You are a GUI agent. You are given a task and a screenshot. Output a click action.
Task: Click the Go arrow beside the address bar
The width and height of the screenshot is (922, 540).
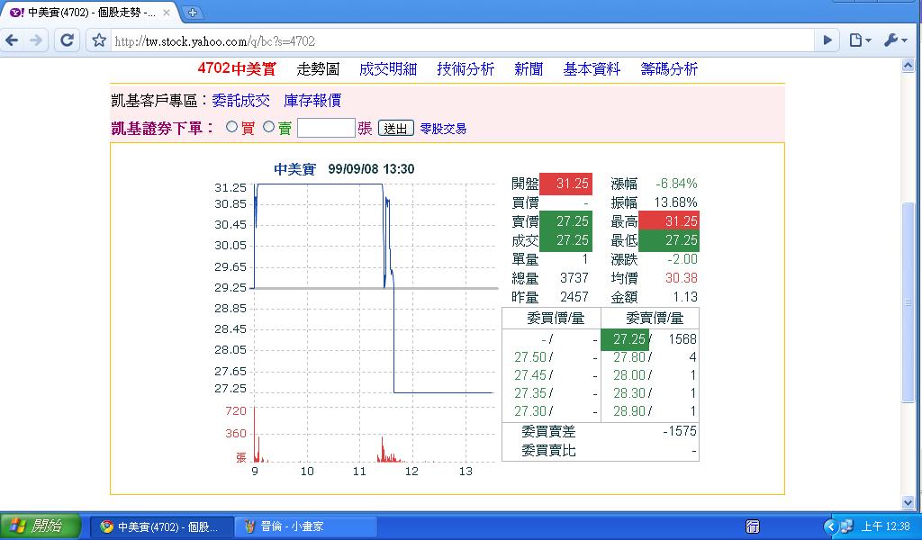coord(827,40)
